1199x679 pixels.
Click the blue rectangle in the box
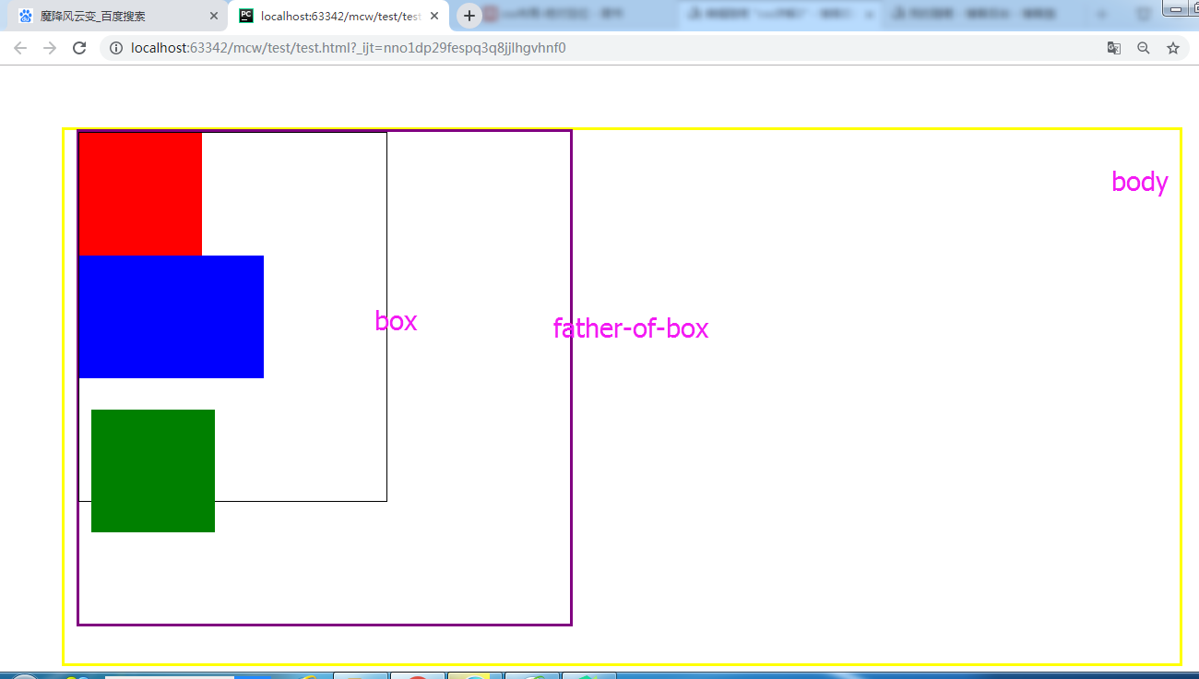point(171,316)
